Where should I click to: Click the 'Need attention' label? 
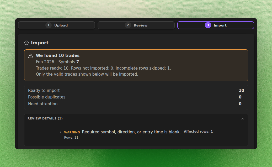(x=43, y=104)
